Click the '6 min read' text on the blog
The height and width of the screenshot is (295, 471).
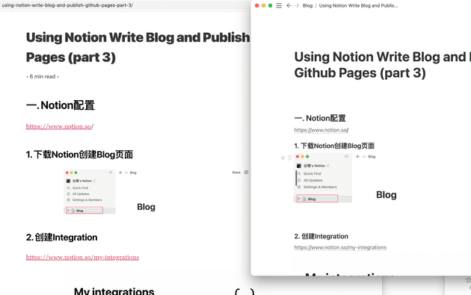pyautogui.click(x=43, y=76)
